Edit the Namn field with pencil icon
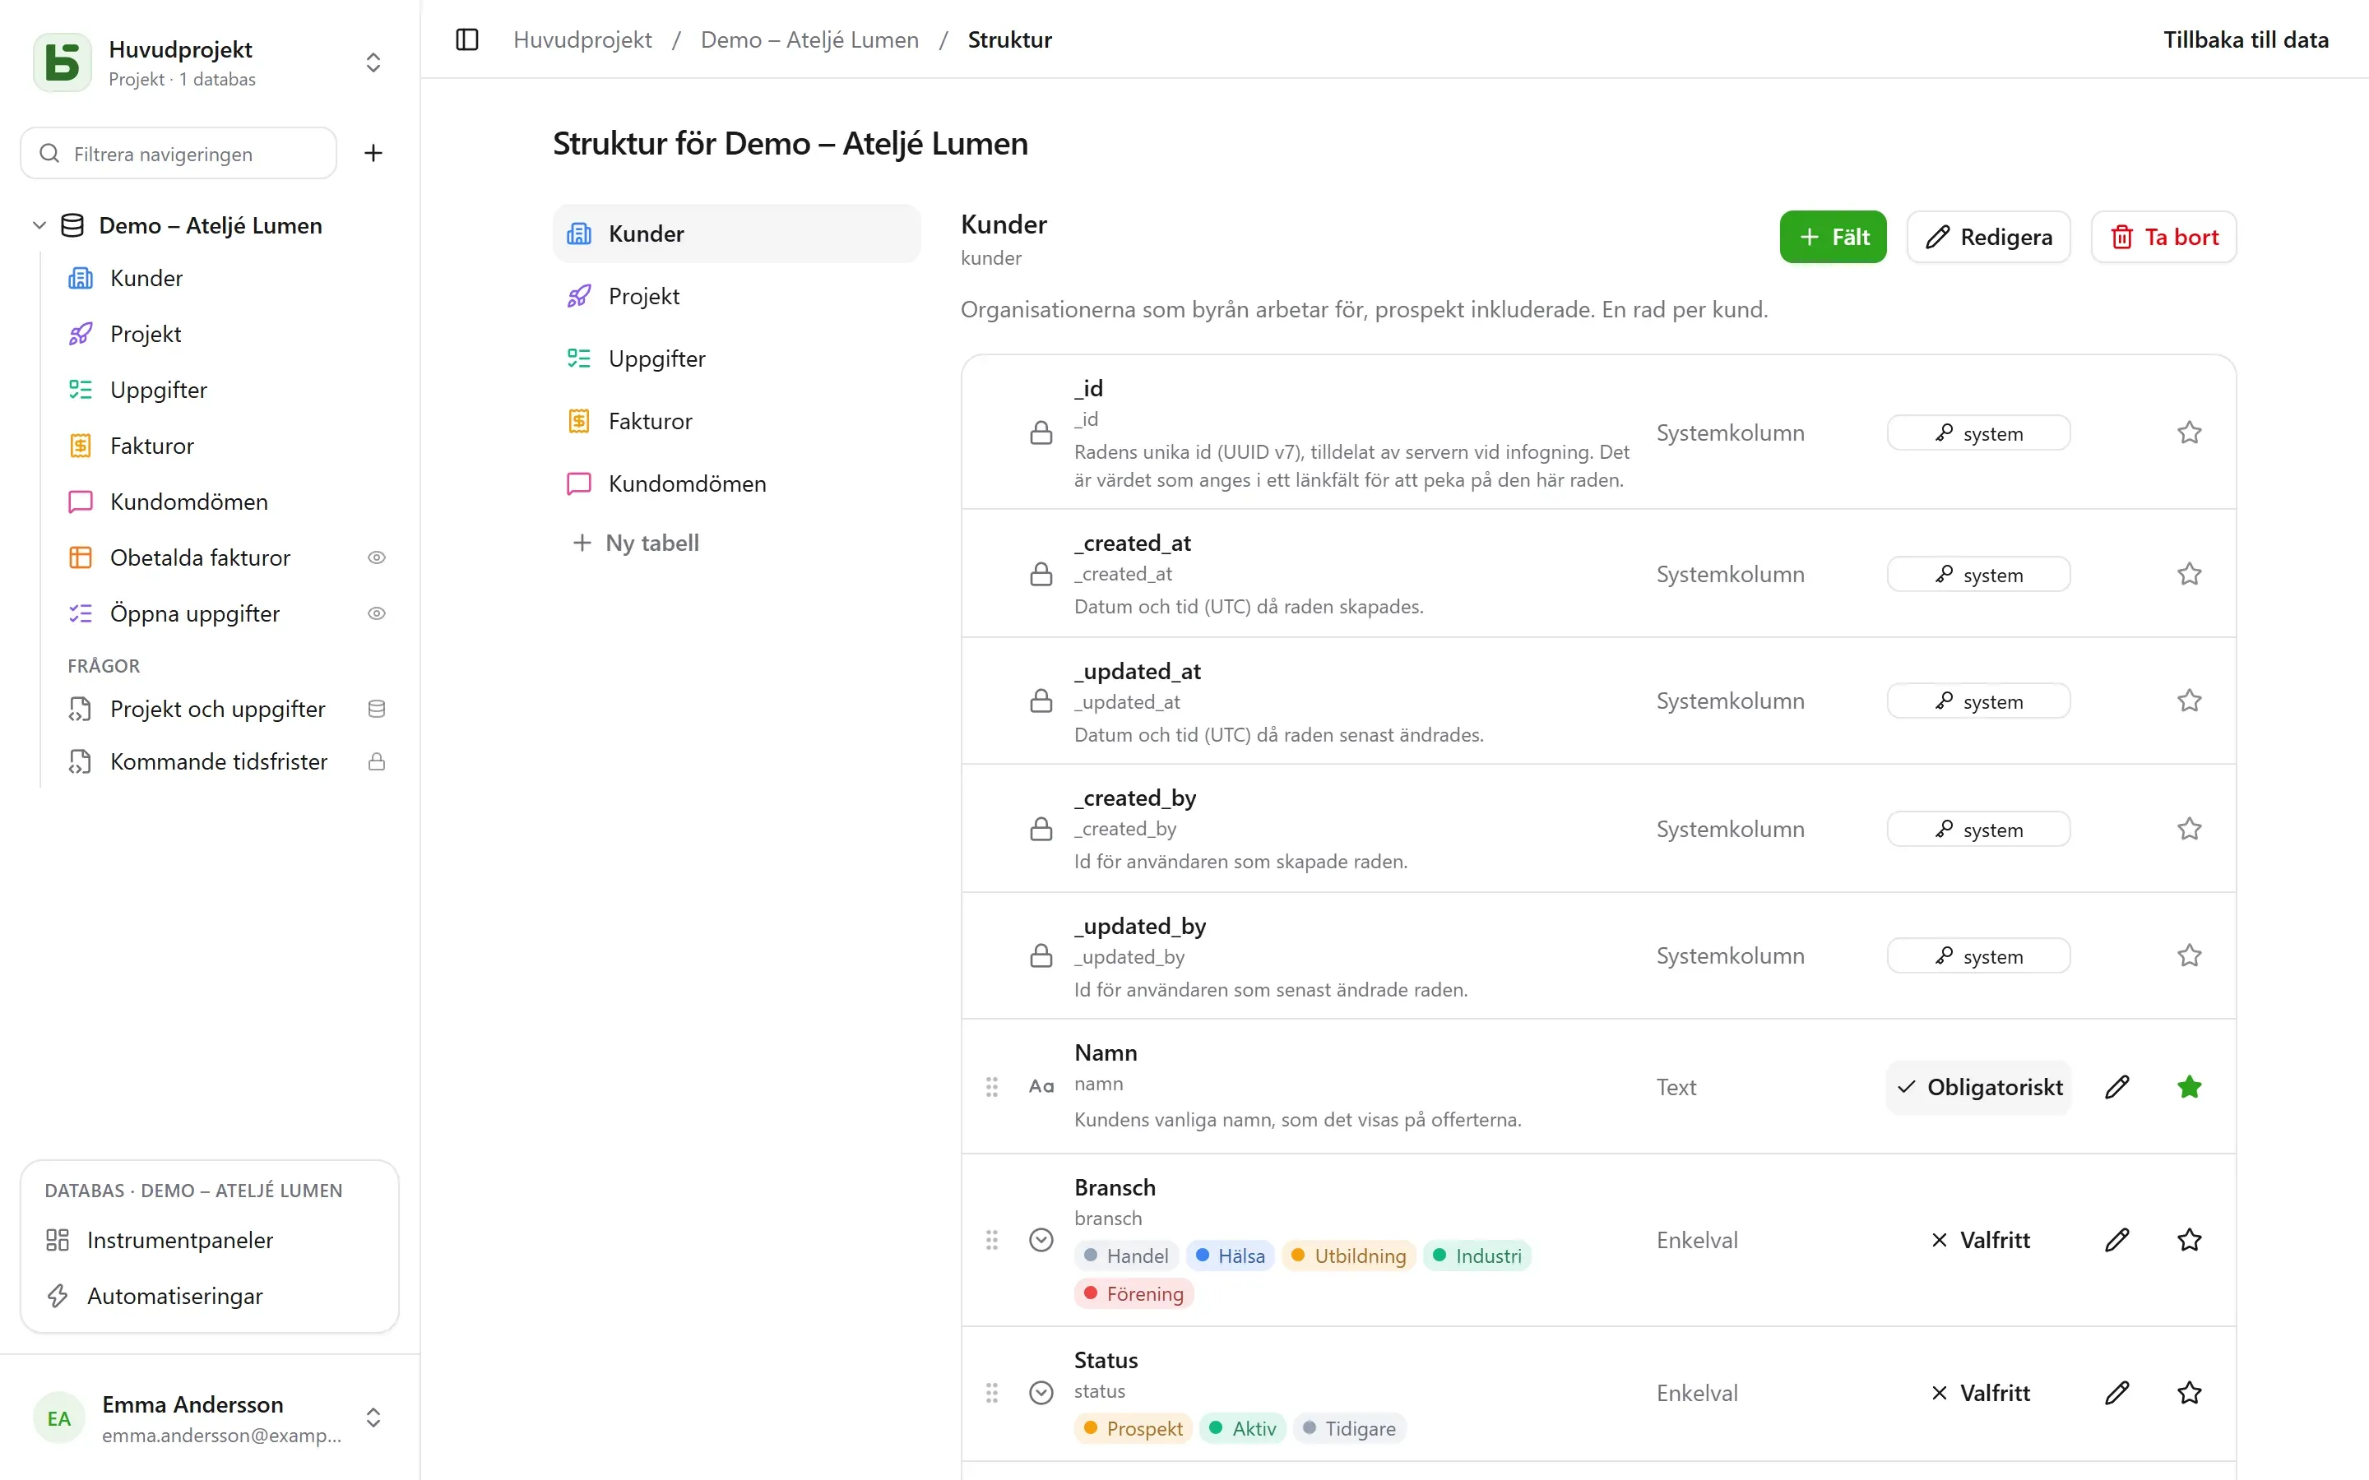The height and width of the screenshot is (1480, 2369). pyautogui.click(x=2116, y=1086)
